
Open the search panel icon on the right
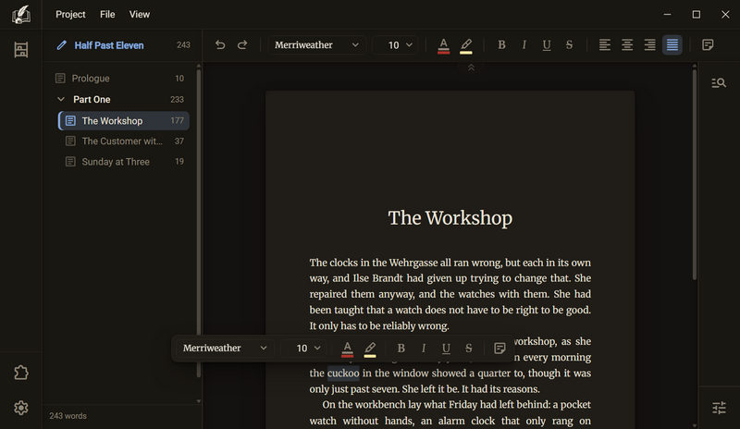click(719, 83)
